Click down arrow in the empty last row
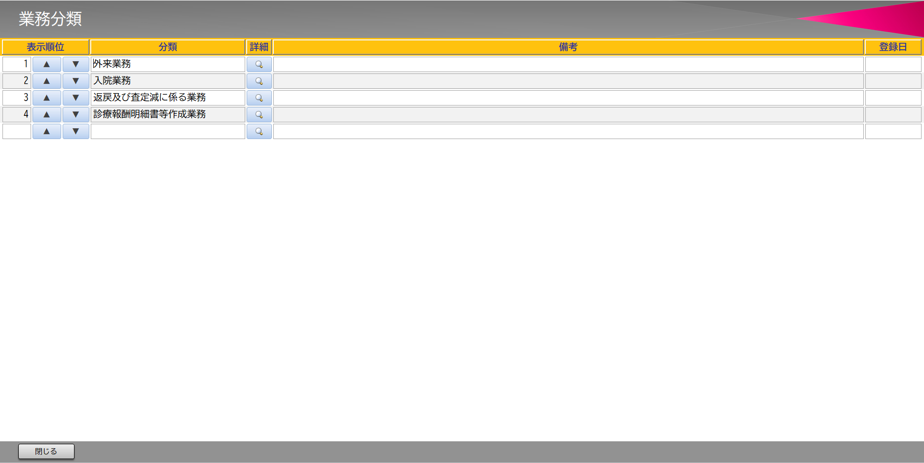924x463 pixels. tap(75, 131)
